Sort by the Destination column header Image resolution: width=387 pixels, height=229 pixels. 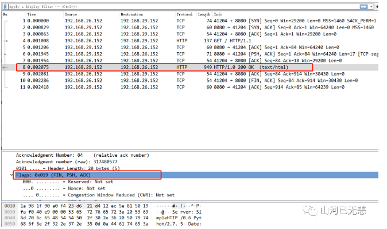(132, 14)
